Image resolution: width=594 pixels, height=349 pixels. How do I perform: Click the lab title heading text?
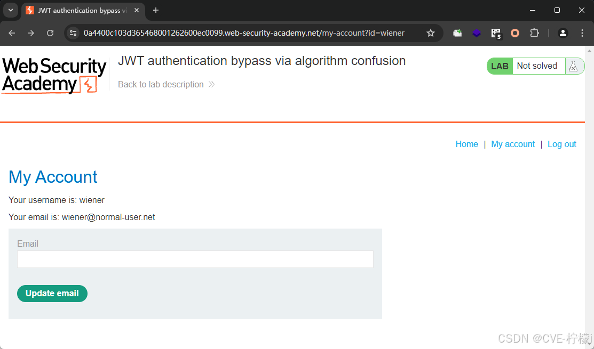click(262, 61)
